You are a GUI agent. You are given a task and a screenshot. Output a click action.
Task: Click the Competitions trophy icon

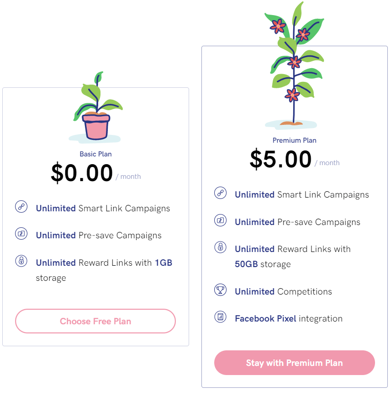pyautogui.click(x=220, y=290)
